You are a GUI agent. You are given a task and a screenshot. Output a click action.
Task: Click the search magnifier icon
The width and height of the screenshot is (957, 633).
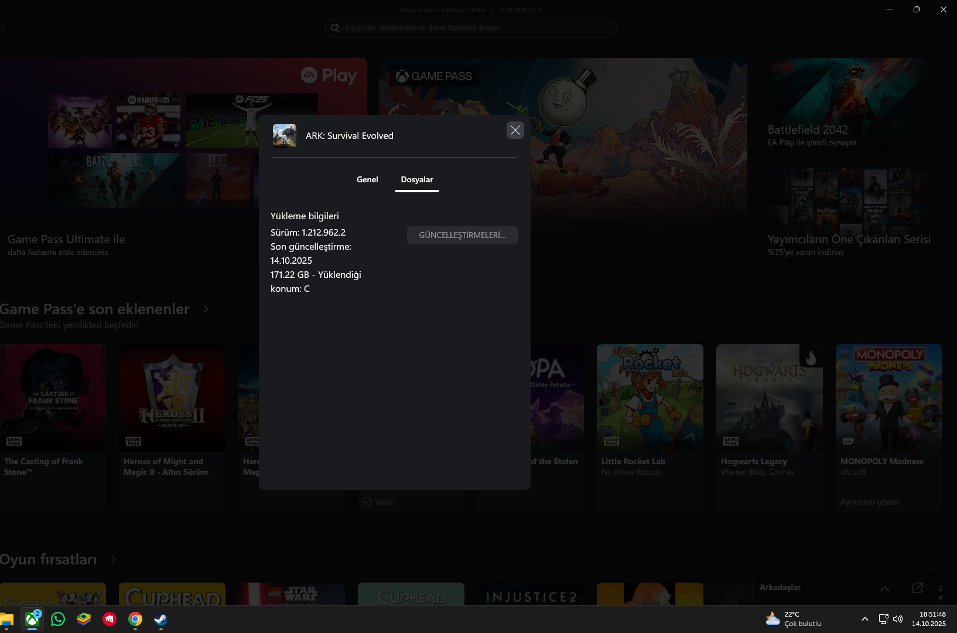pyautogui.click(x=335, y=28)
